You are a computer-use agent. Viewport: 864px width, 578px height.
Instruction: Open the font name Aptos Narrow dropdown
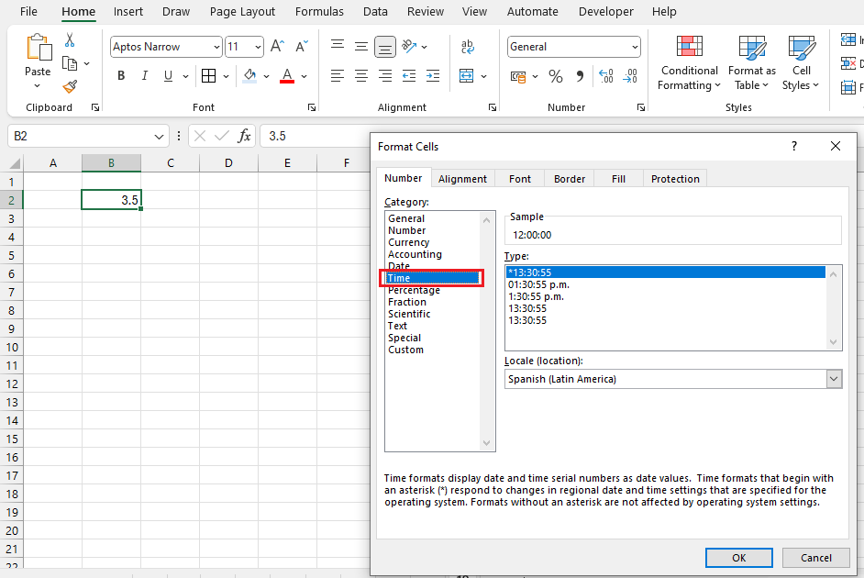216,47
